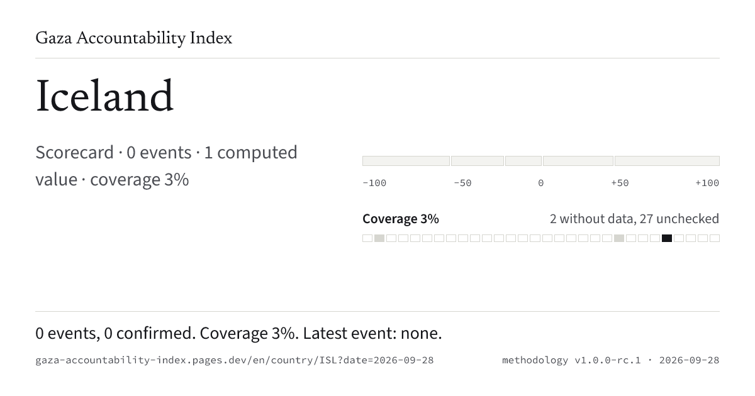The height and width of the screenshot is (396, 755).
Task: Click '2 without data, 27 unchecked' text
Action: pos(634,219)
